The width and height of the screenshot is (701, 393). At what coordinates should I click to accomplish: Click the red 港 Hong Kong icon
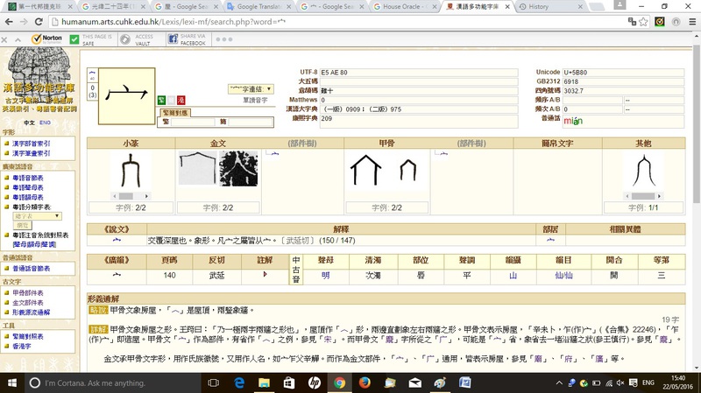(181, 101)
